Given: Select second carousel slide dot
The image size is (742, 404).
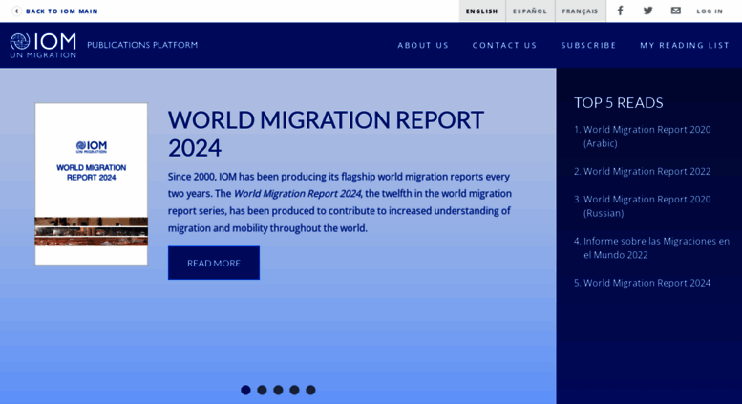Looking at the screenshot, I should pos(262,390).
